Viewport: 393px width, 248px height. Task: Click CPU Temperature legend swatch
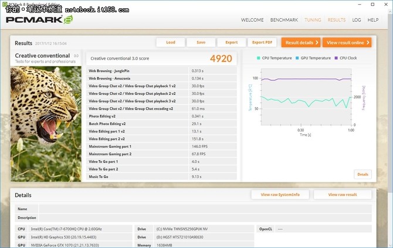(259, 58)
